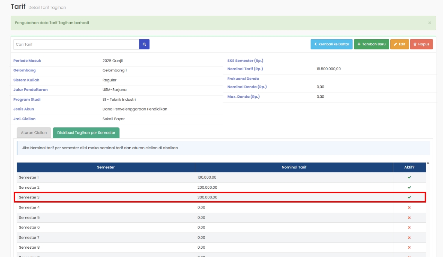Screen dimensions: 443x257
Task: Focus the Cari Tarif search field
Action: coord(76,44)
